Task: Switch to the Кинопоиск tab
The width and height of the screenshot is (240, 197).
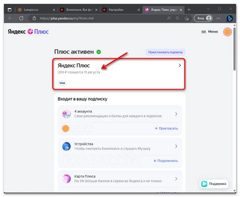Action: pos(79,10)
